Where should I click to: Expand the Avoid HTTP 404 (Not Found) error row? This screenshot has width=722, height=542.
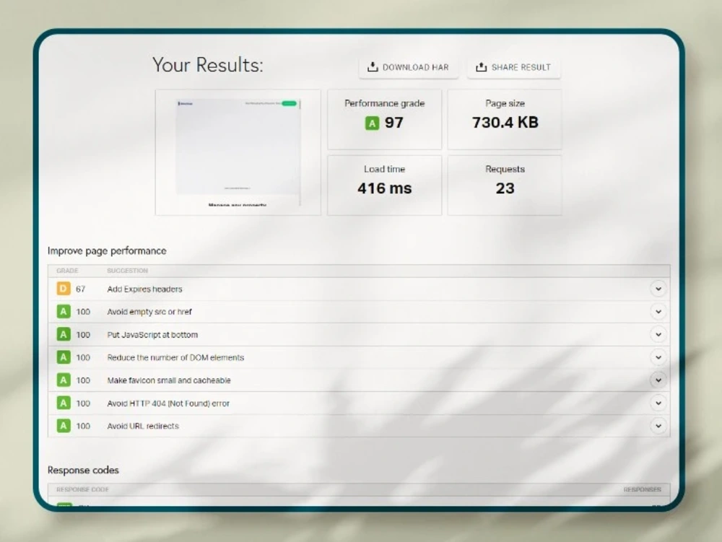[658, 403]
